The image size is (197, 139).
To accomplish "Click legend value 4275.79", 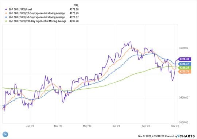I will [74, 13].
